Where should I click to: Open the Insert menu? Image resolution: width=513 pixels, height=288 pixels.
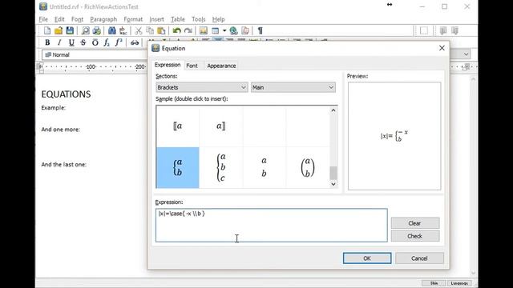coord(156,19)
